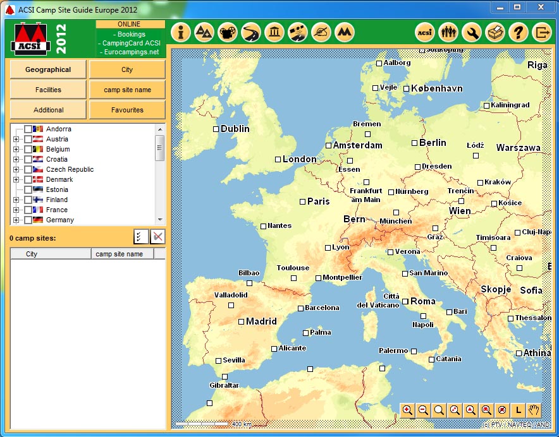Tick the Belgium checkbox

click(28, 149)
